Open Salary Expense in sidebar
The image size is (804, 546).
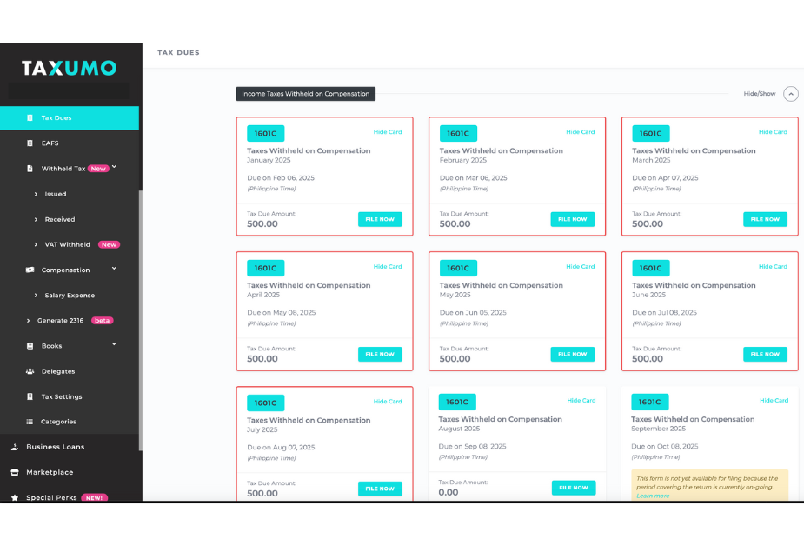70,296
